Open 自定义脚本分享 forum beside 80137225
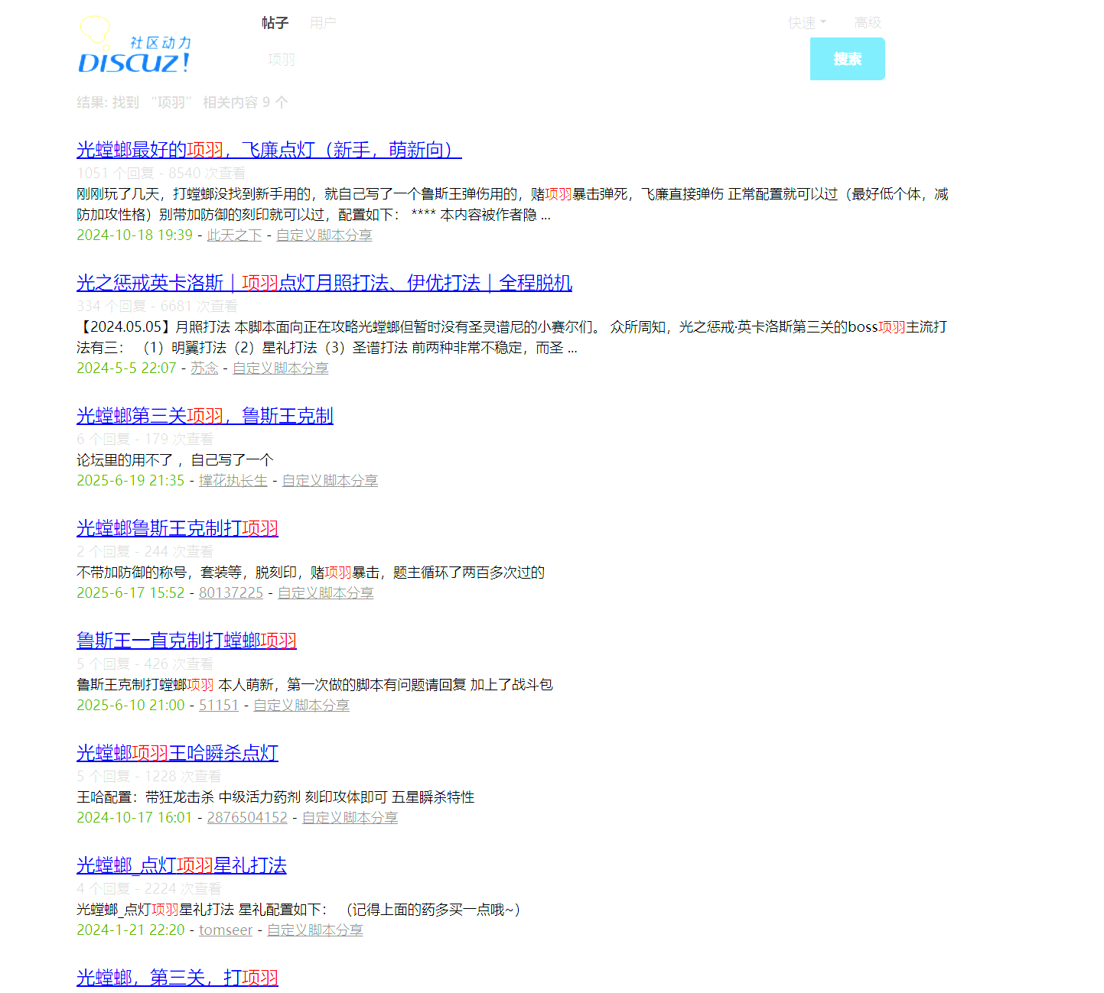 click(x=326, y=593)
